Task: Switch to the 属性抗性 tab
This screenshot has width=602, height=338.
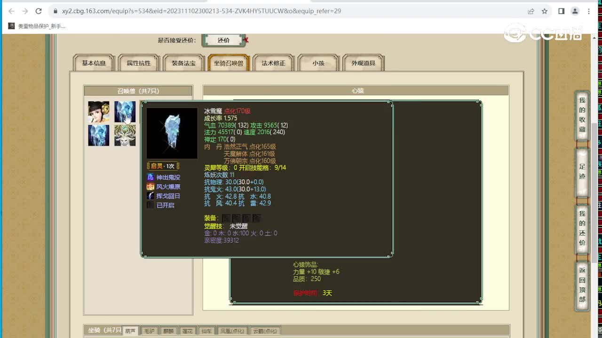Action: (x=138, y=63)
